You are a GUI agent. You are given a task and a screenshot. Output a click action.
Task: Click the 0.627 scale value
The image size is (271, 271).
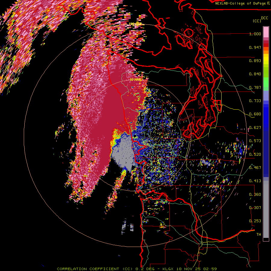pos(255,128)
